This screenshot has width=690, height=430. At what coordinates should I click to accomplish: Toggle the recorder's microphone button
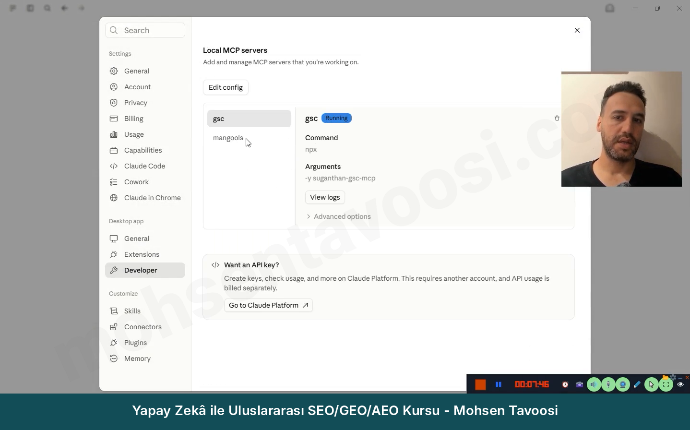(608, 384)
